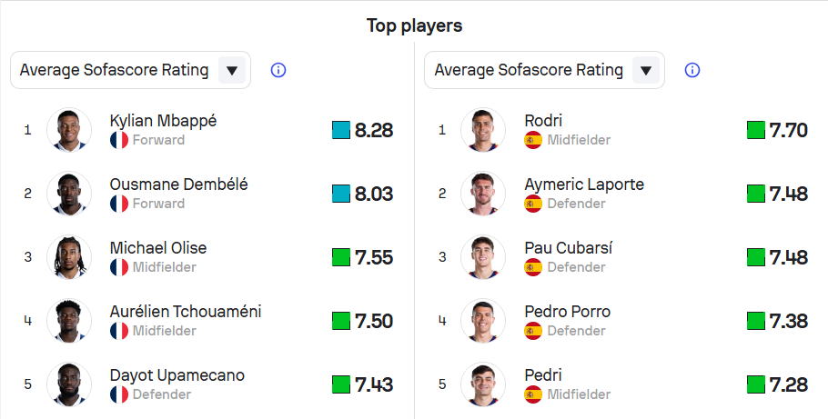Click the blue rating square for 8.28

341,130
